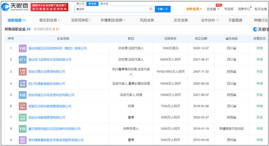Open the 历史信息 tab
This screenshot has width=269, height=146.
(x=181, y=20)
